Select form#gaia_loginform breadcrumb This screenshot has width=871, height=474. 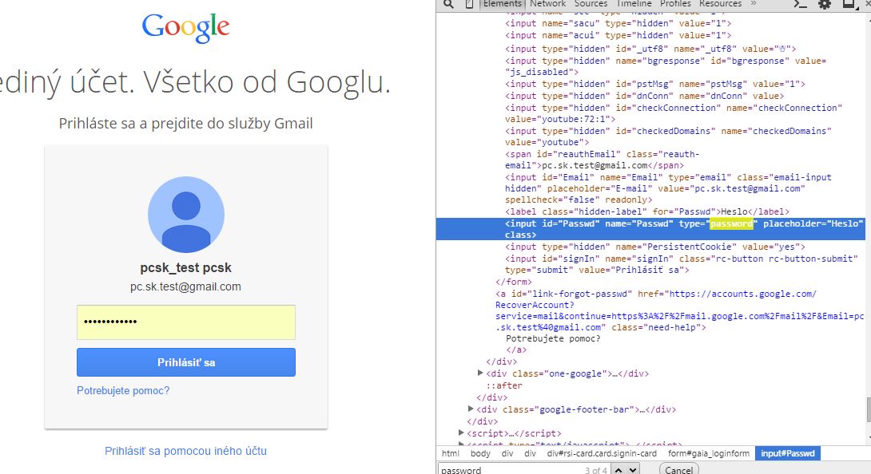[x=709, y=453]
